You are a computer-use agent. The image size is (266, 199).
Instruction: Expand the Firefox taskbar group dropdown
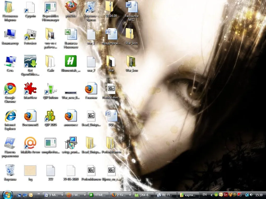(130, 195)
